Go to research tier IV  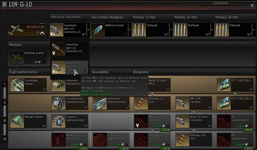(5, 139)
